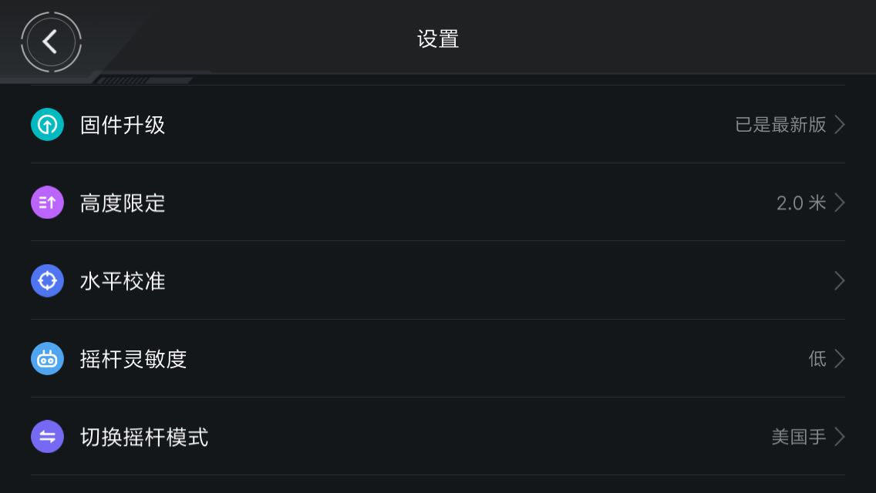
Task: Click the switch joystick mode arrows icon
Action: click(x=47, y=437)
